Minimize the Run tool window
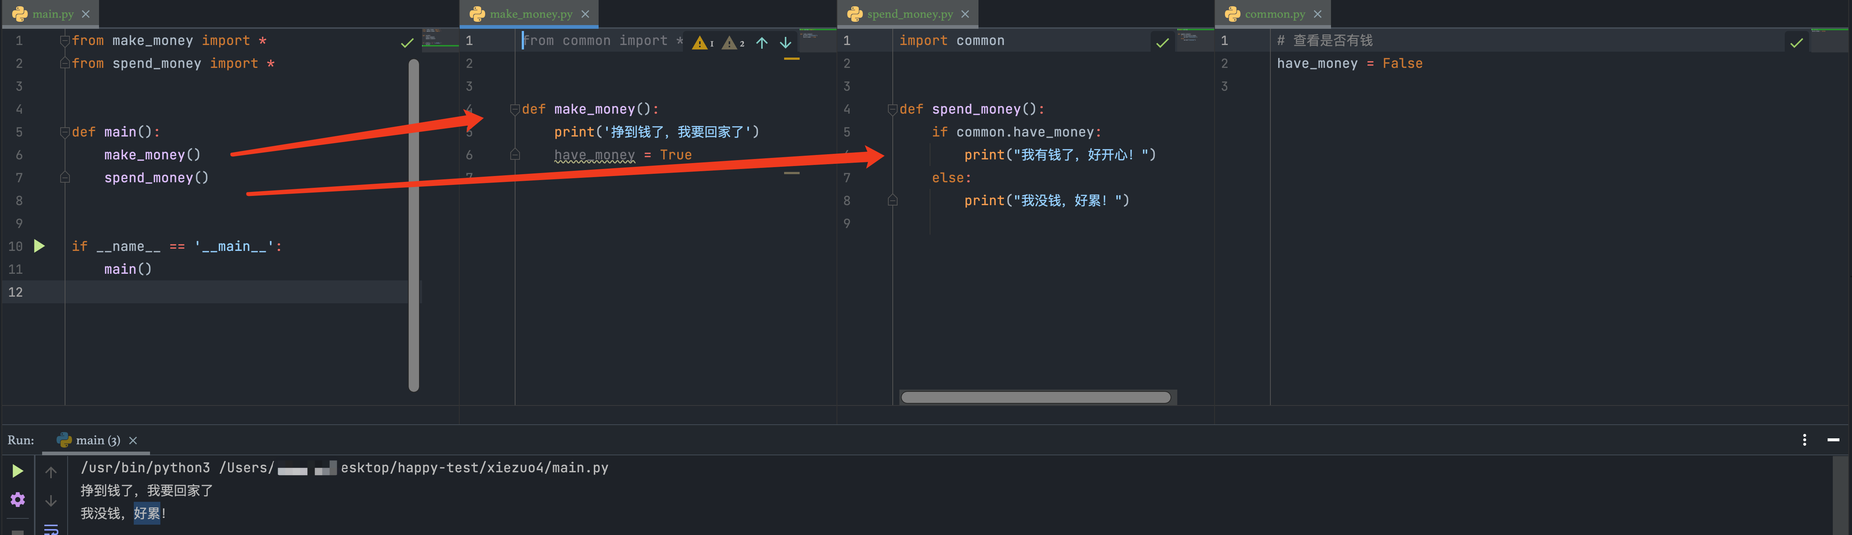The height and width of the screenshot is (535, 1852). click(x=1833, y=439)
